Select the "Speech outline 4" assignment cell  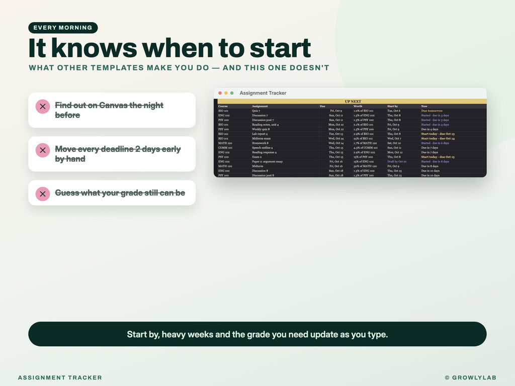(x=263, y=148)
